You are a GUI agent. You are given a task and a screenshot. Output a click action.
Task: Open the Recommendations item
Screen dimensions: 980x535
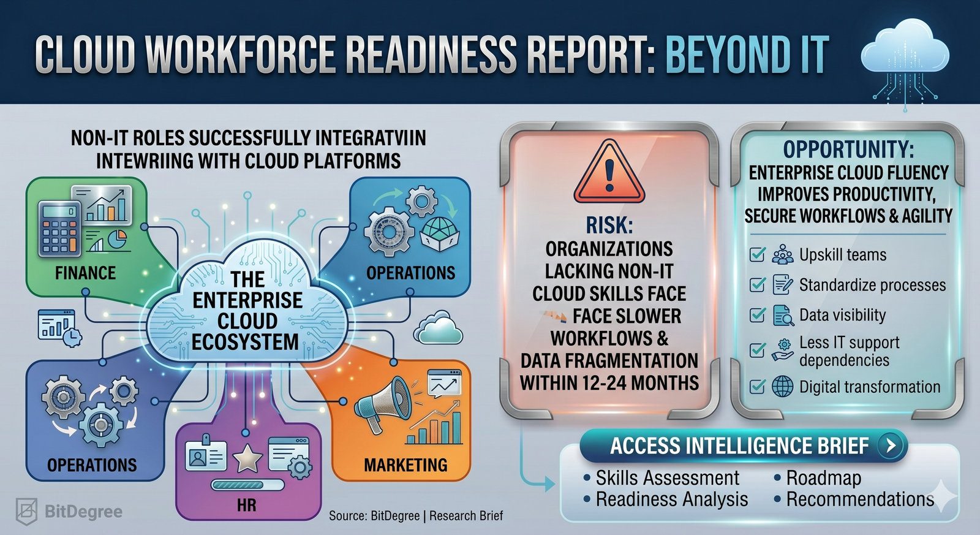pos(859,499)
